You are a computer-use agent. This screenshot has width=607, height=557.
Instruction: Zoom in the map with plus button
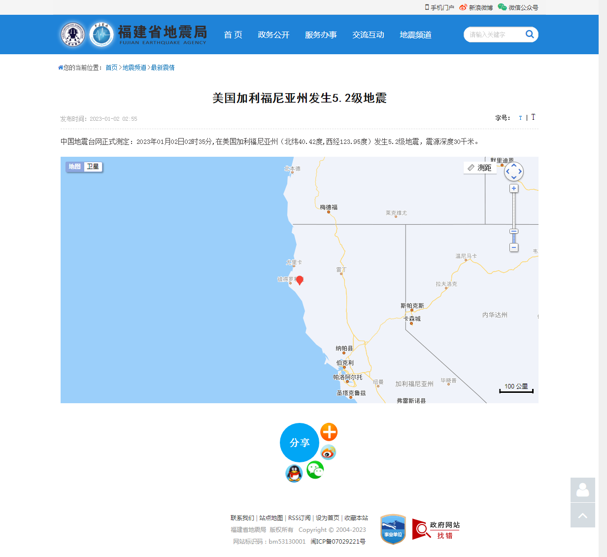tap(514, 188)
